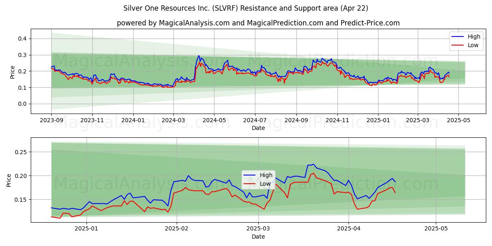Click the '2024-07' date tick label
Image resolution: width=492 pixels, height=246 pixels.
pos(255,121)
